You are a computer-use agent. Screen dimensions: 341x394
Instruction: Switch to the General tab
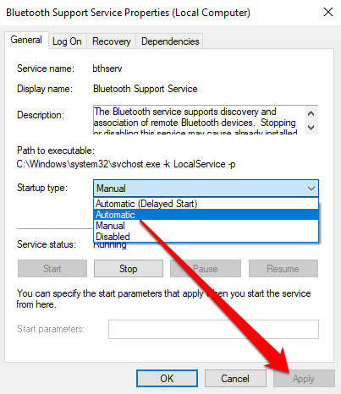26,40
